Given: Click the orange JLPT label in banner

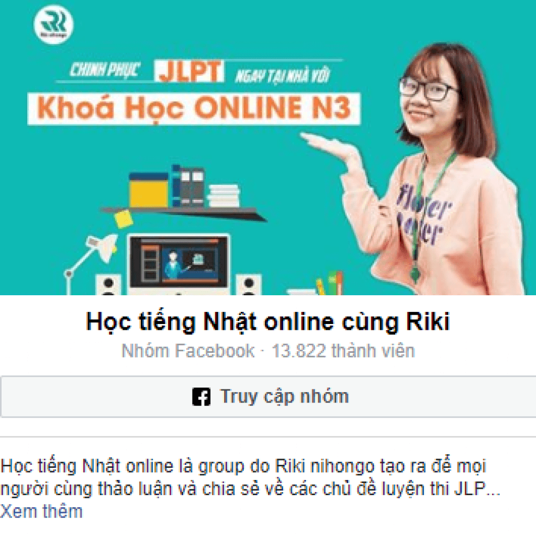Looking at the screenshot, I should (189, 71).
